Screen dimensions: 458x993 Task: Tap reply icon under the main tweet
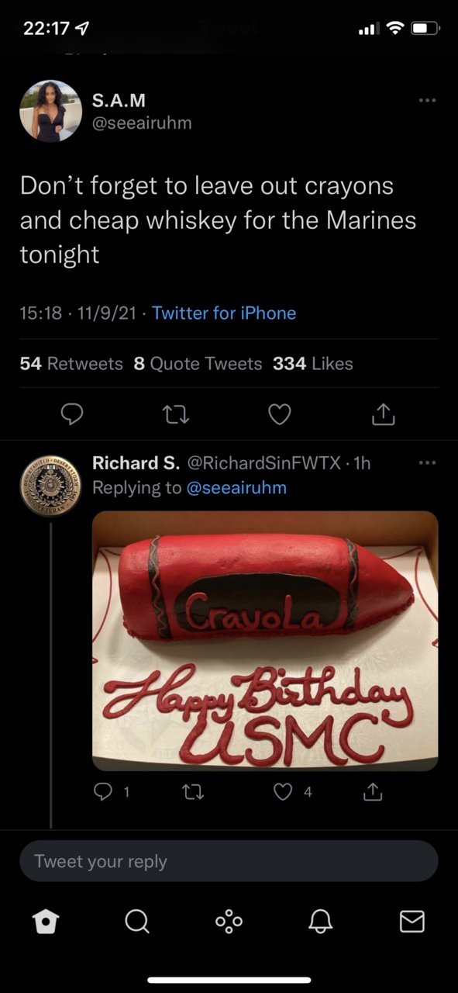72,416
